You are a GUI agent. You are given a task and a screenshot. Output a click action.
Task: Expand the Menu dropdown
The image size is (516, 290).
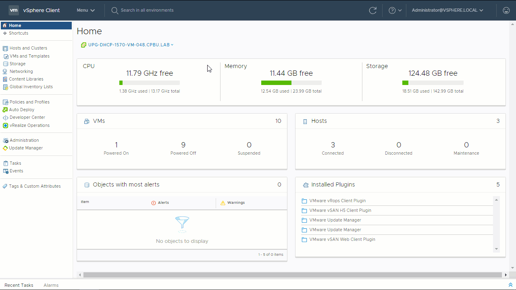coord(85,10)
